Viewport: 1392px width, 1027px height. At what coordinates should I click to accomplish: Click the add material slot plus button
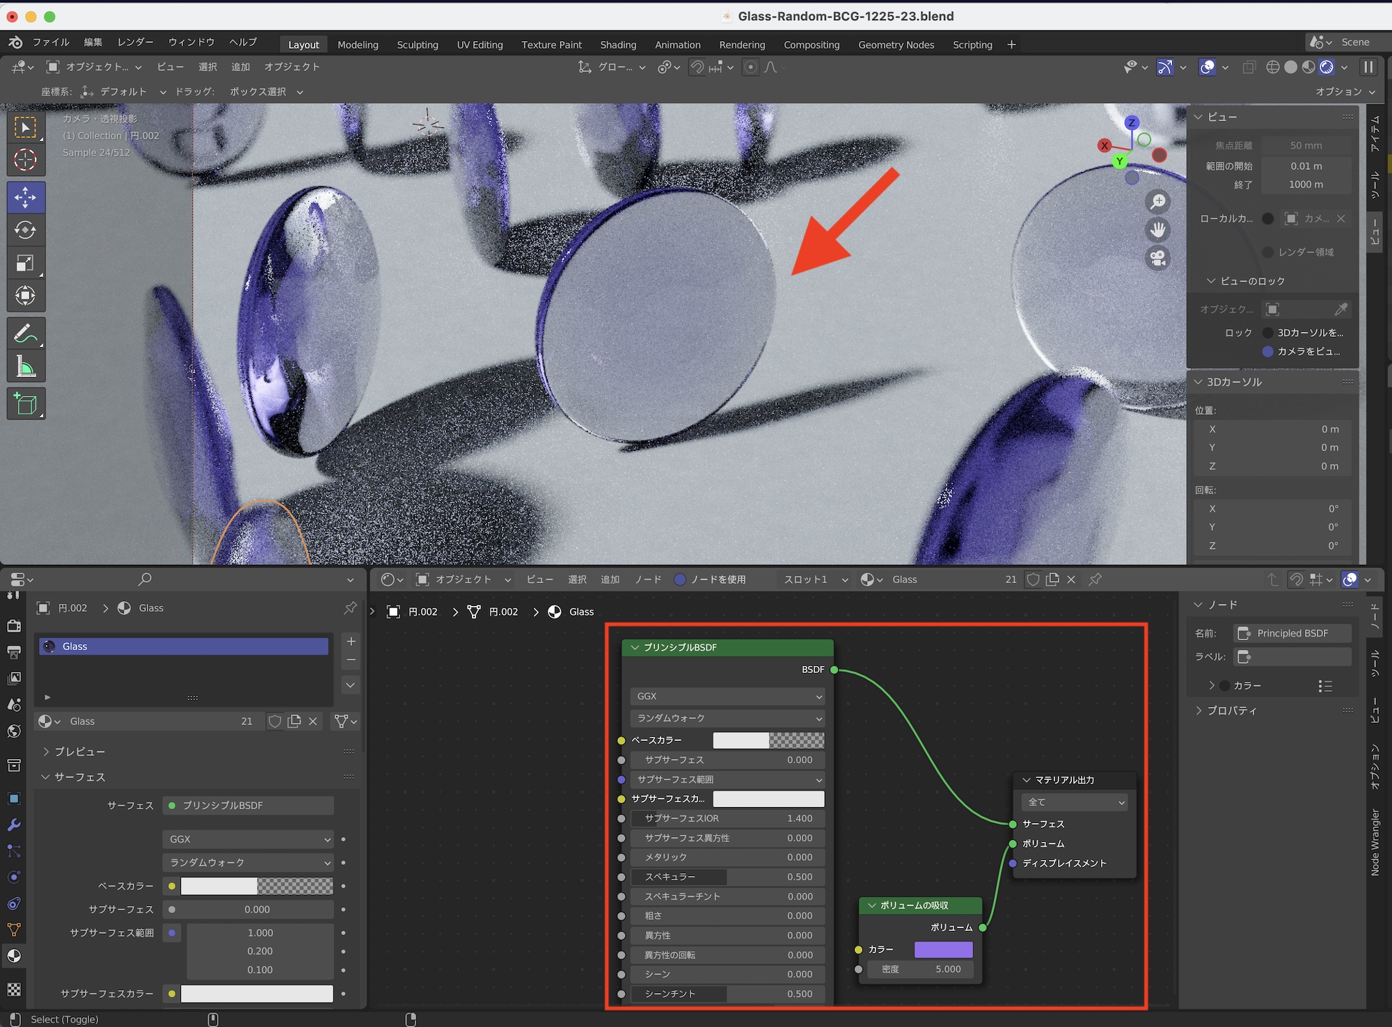tap(351, 641)
